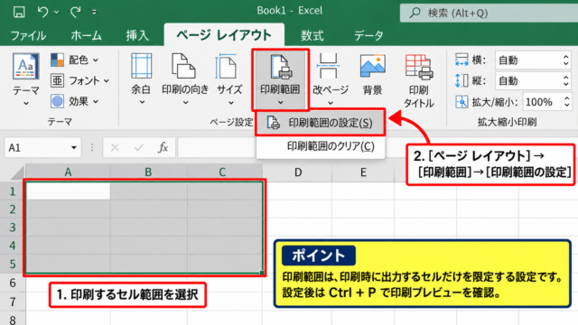Click the サイズ paper size icon

[227, 66]
